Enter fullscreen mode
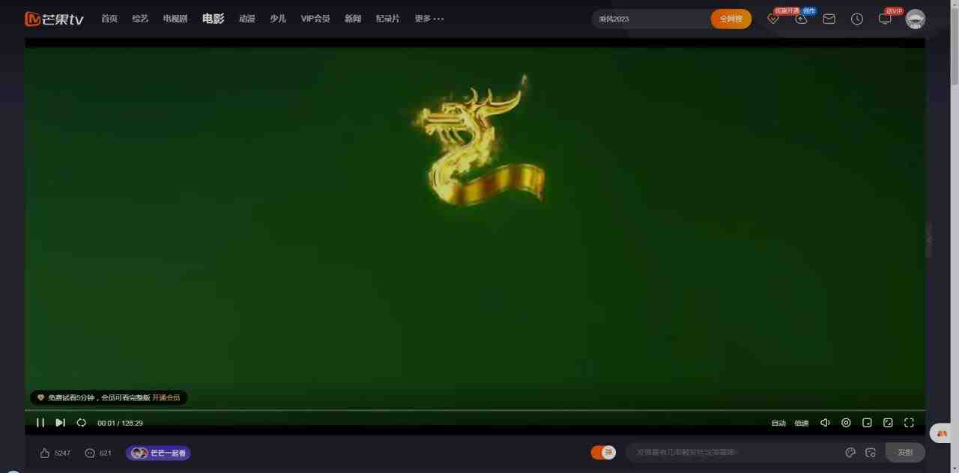This screenshot has width=959, height=473. [909, 423]
